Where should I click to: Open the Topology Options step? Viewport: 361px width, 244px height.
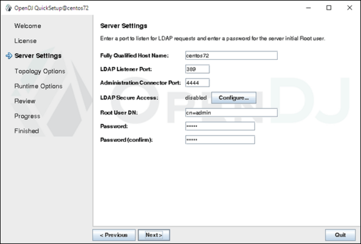(40, 71)
